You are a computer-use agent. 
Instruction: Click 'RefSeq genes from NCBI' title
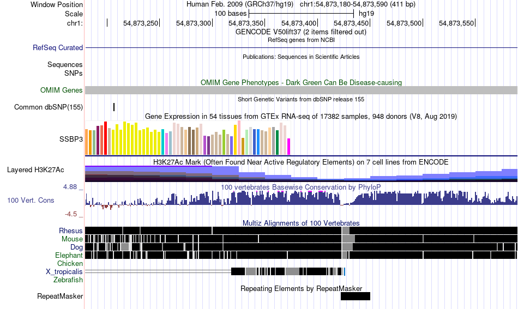(x=301, y=40)
